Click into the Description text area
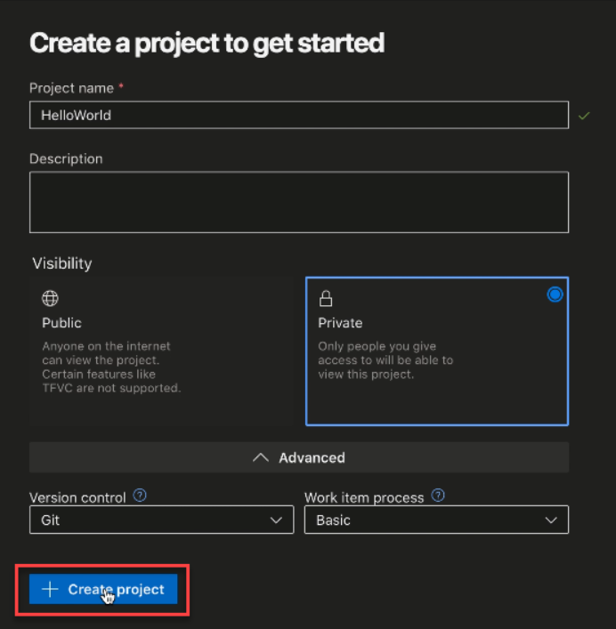This screenshot has height=629, width=616. (x=298, y=202)
